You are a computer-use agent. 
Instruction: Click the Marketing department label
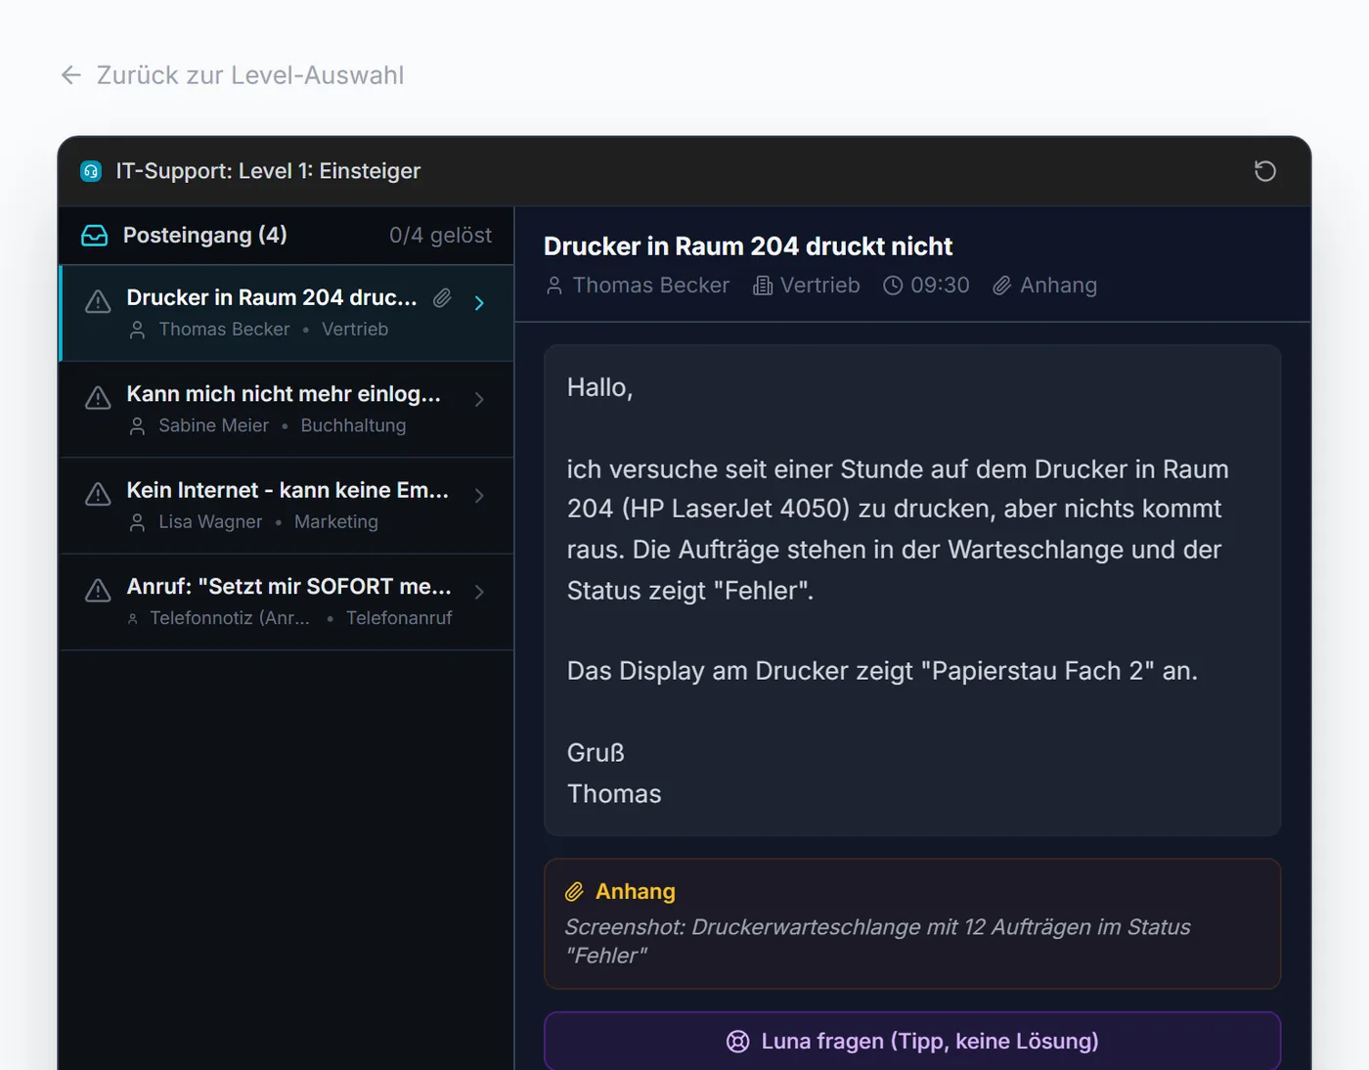pyautogui.click(x=336, y=522)
